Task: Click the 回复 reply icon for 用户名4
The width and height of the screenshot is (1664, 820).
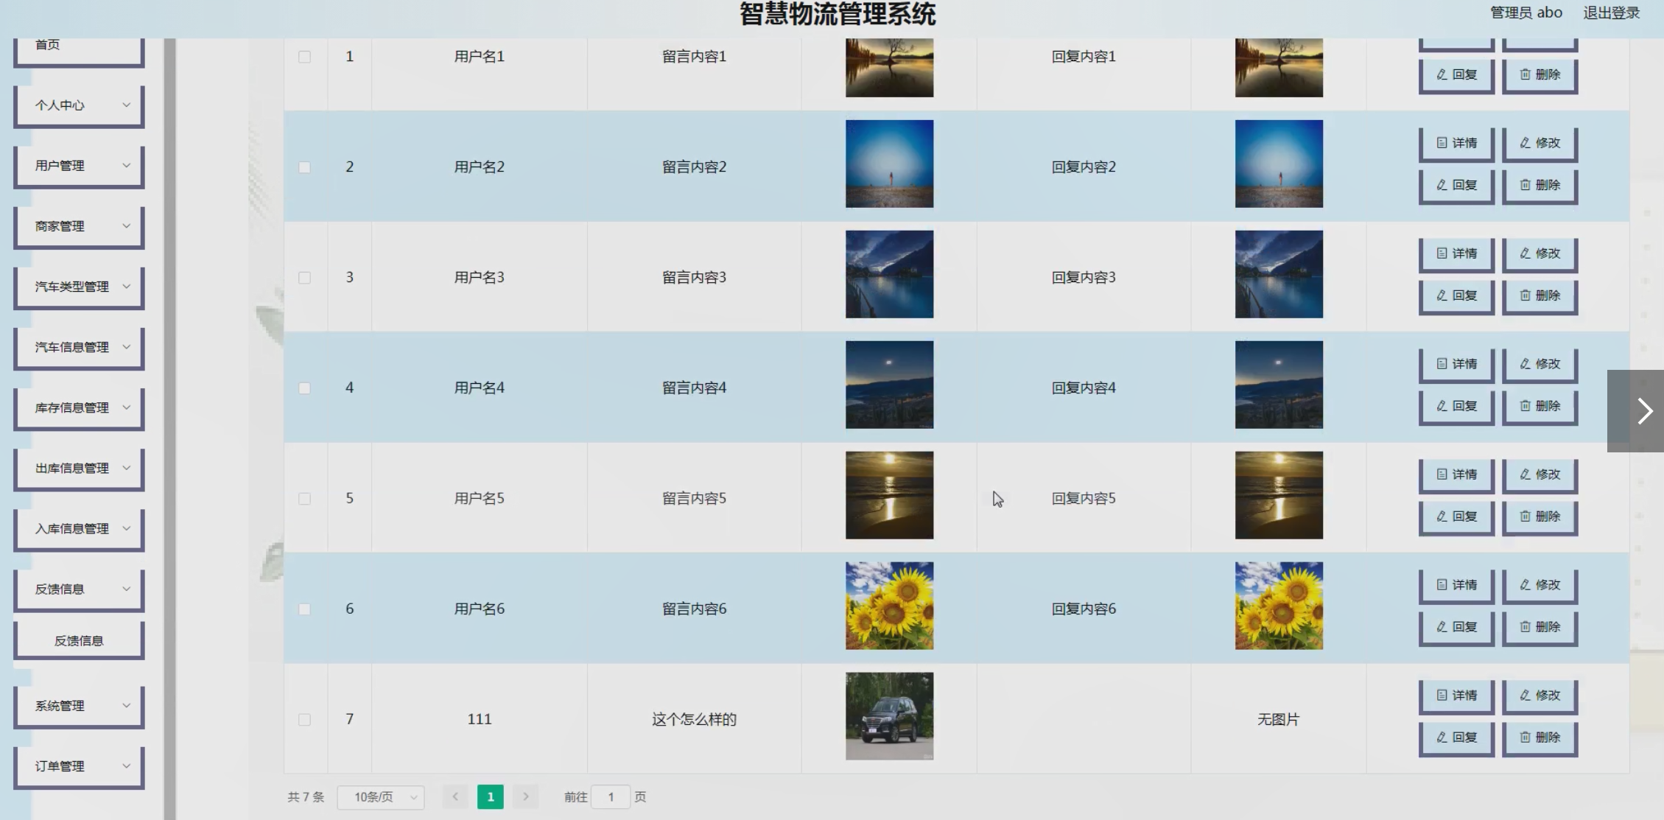Action: point(1442,406)
